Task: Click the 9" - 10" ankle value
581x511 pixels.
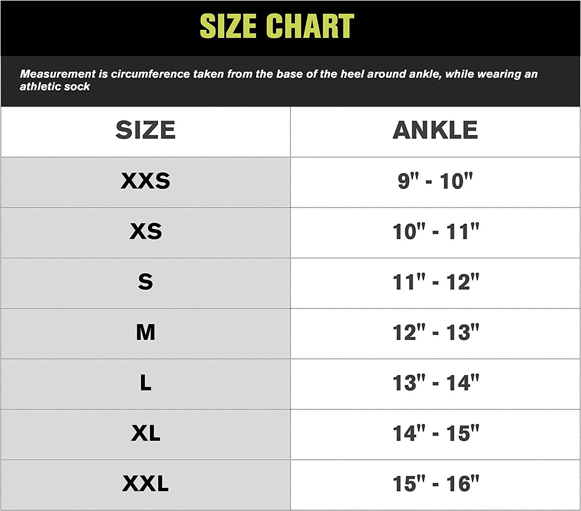Action: 435,181
